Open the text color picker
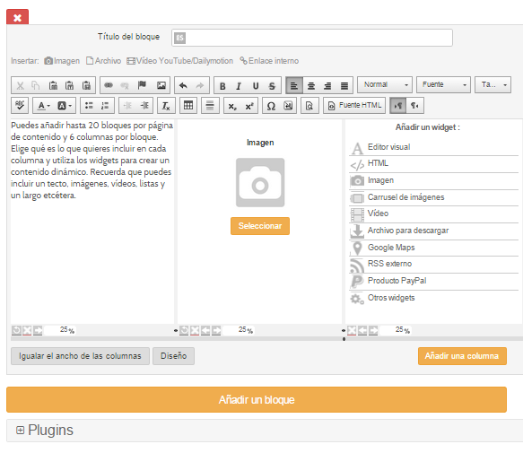The height and width of the screenshot is (453, 523). 44,106
